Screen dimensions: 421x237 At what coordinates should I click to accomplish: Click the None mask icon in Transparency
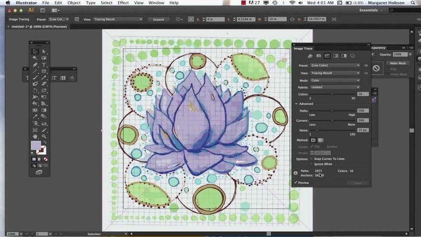[376, 68]
